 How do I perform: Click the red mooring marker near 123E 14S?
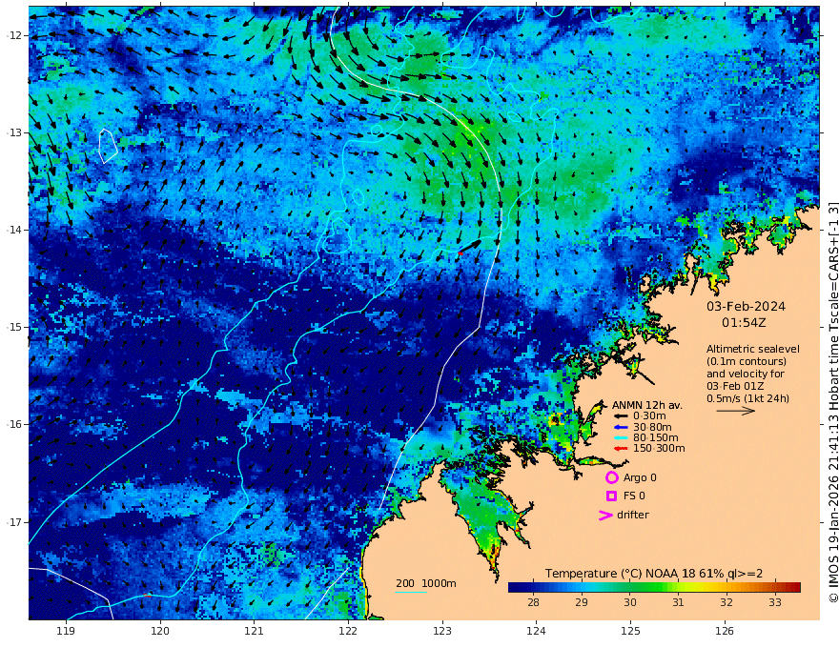[460, 253]
